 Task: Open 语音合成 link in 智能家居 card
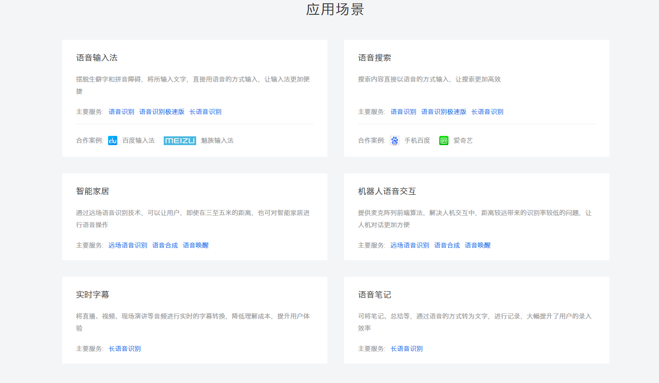click(165, 245)
